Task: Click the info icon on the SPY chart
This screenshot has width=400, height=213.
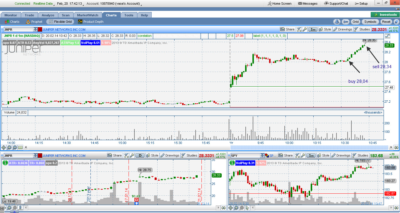Action: click(x=232, y=163)
